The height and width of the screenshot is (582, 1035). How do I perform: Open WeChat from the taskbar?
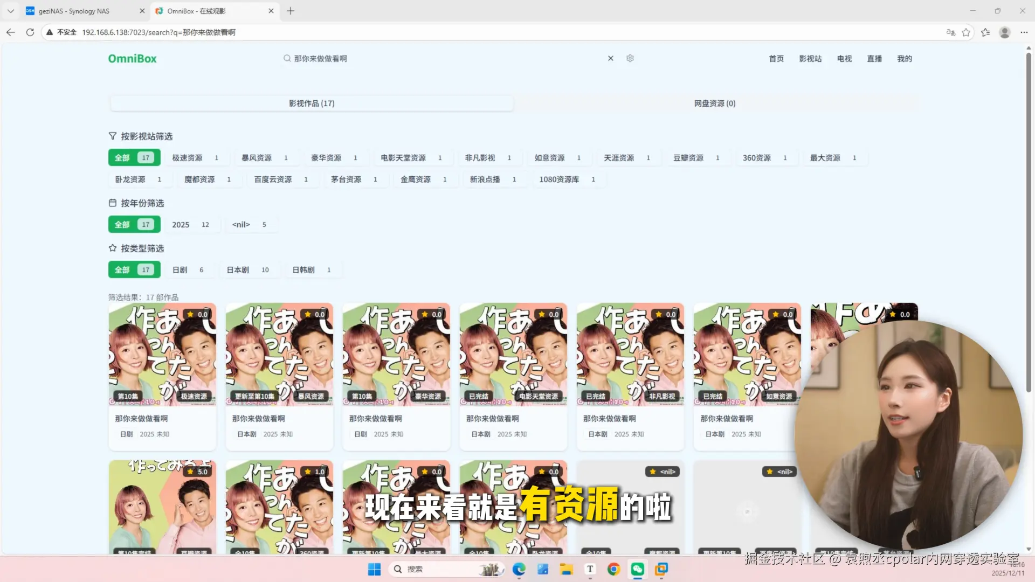pyautogui.click(x=637, y=569)
